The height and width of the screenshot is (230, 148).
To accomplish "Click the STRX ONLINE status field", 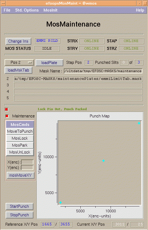I will coord(92,41).
